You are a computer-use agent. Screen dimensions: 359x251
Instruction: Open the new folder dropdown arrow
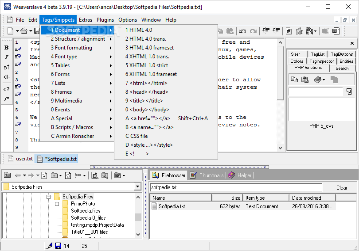click(60, 175)
